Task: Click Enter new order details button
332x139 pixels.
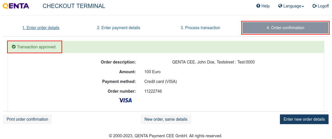Action: coord(304,119)
